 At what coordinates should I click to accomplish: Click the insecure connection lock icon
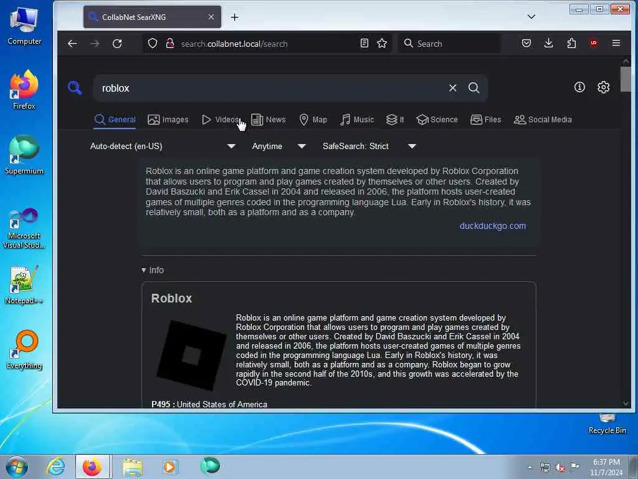pos(170,43)
